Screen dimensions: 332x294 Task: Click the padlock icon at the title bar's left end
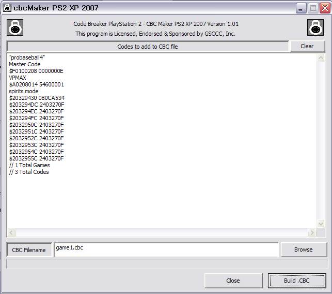(x=7, y=8)
